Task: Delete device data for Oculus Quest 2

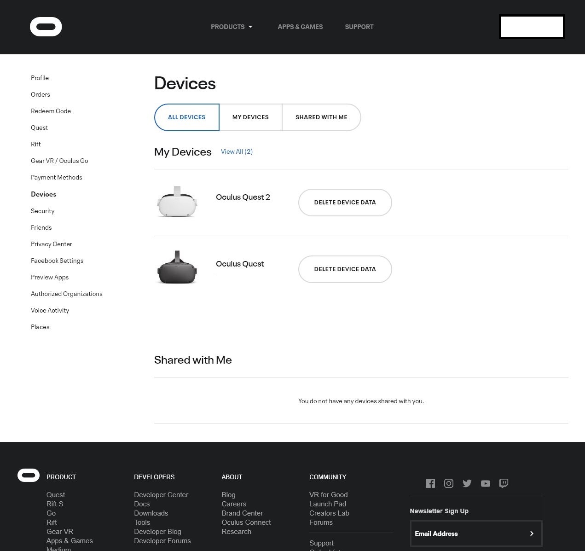Action: (345, 203)
